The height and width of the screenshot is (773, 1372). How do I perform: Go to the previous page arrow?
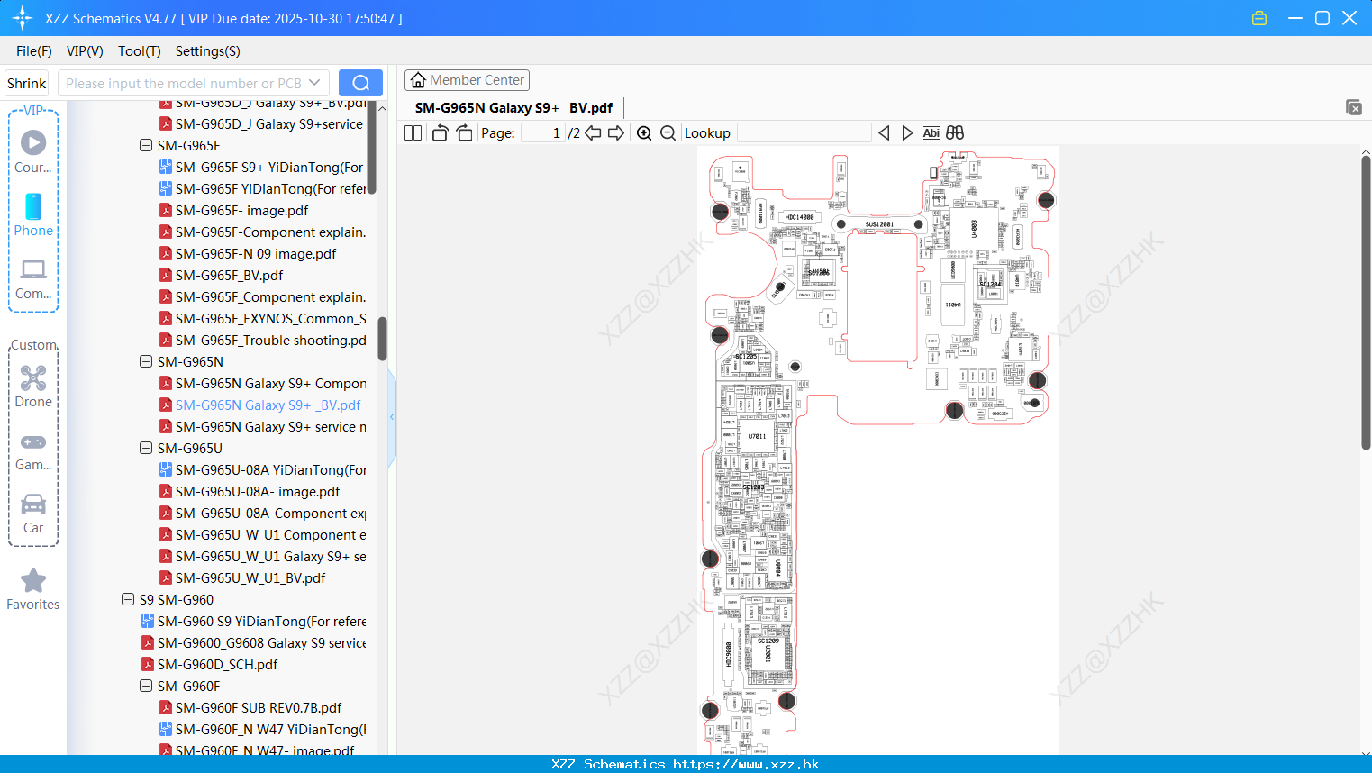click(593, 132)
